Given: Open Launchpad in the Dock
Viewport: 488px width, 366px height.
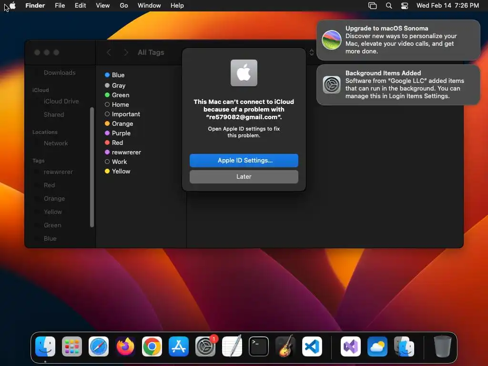Looking at the screenshot, I should [x=72, y=346].
